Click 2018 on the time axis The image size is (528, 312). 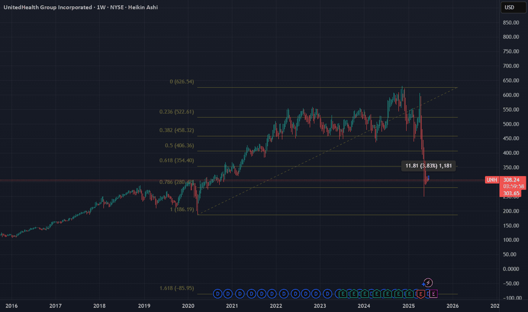(x=99, y=306)
